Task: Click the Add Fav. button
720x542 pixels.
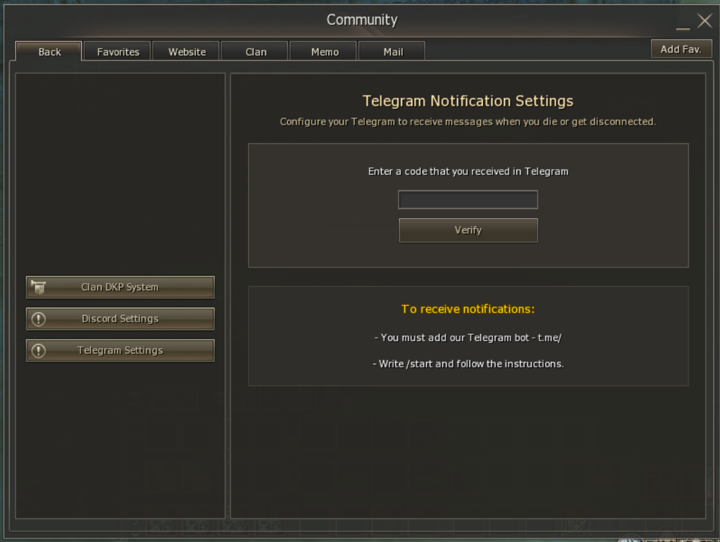Action: click(x=681, y=49)
